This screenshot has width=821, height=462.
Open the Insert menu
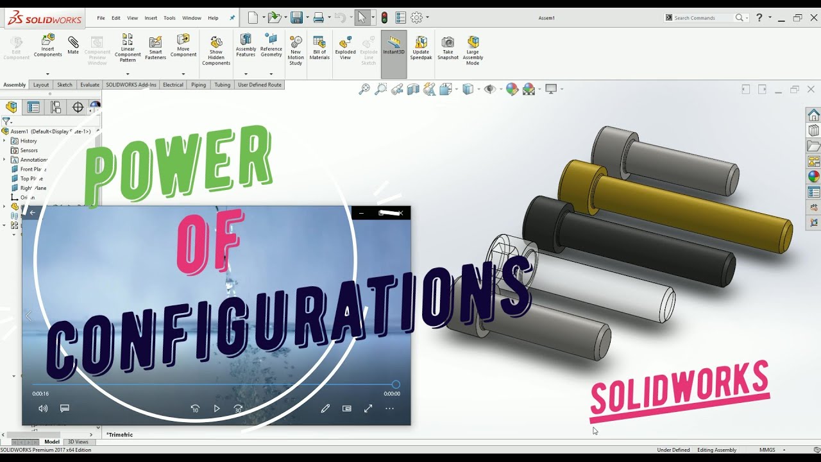coord(151,18)
